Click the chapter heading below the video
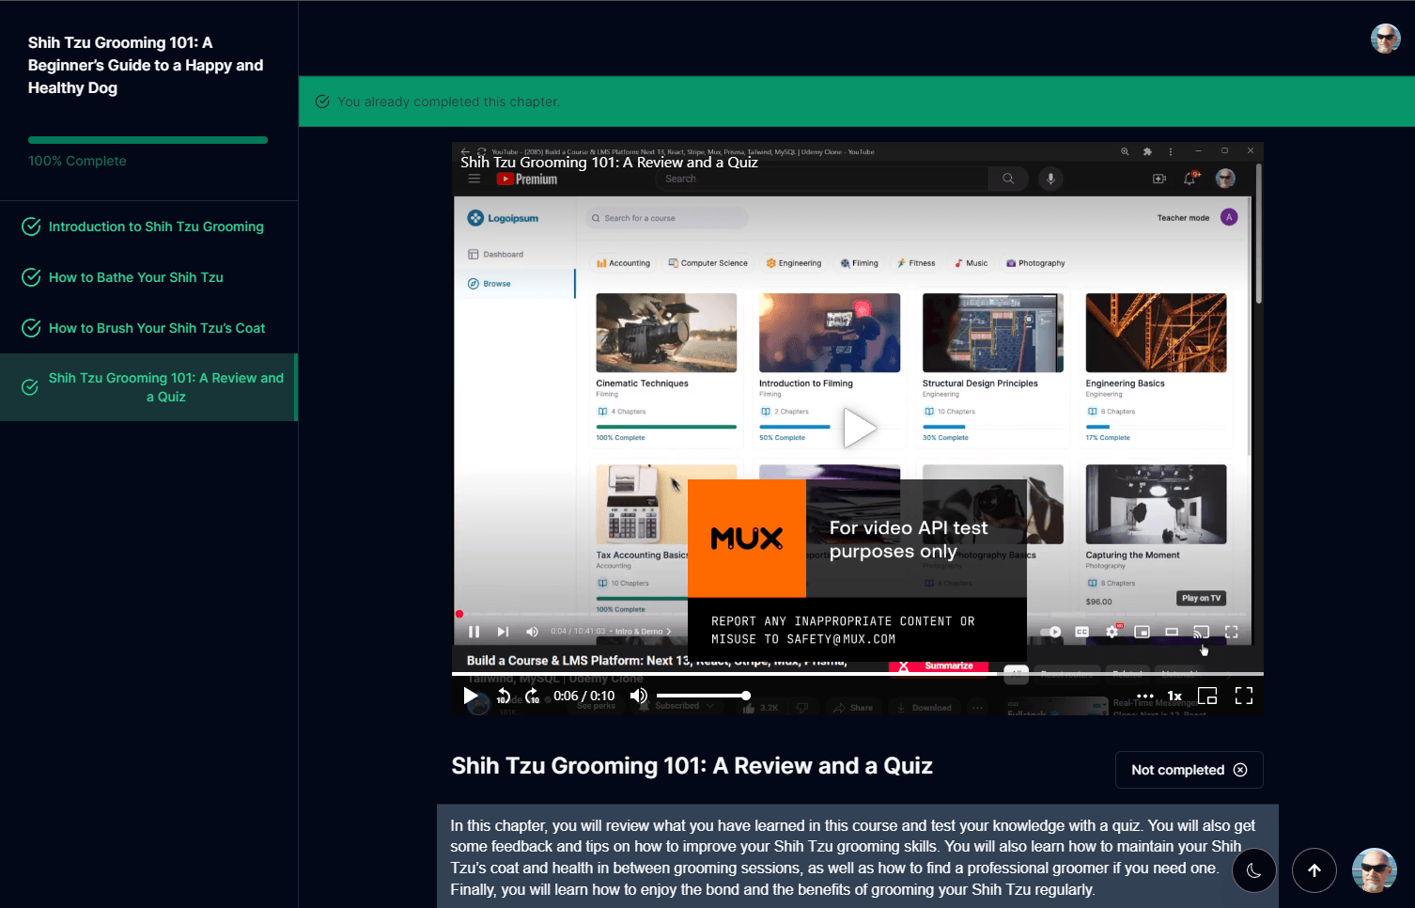This screenshot has height=908, width=1415. click(x=692, y=766)
